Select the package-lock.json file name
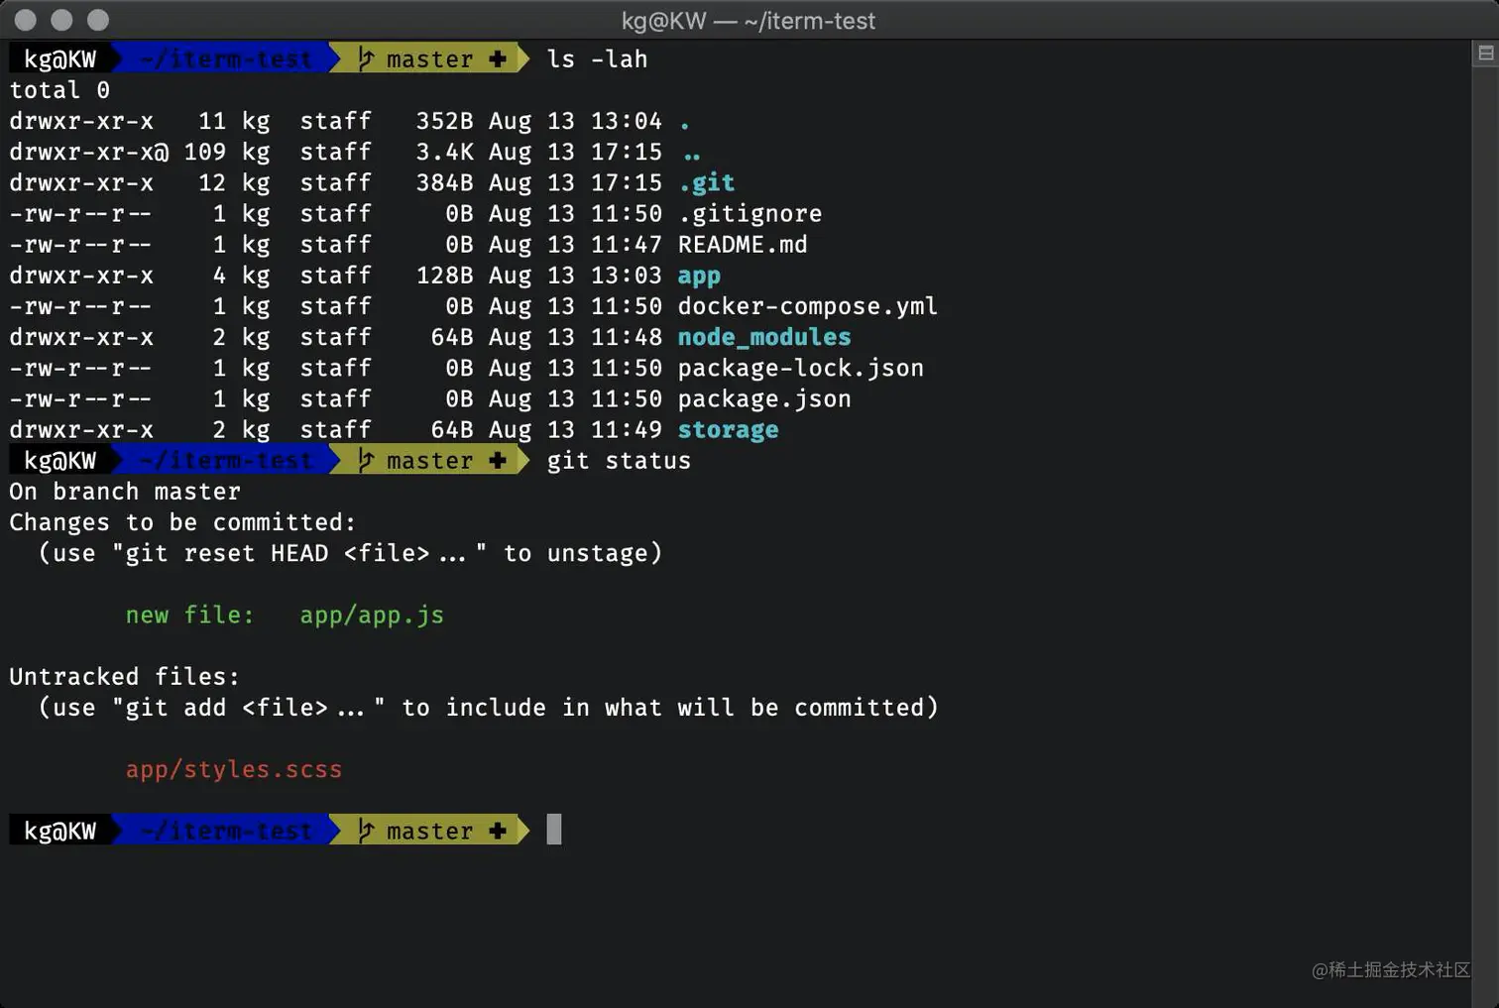This screenshot has height=1008, width=1499. 801,369
